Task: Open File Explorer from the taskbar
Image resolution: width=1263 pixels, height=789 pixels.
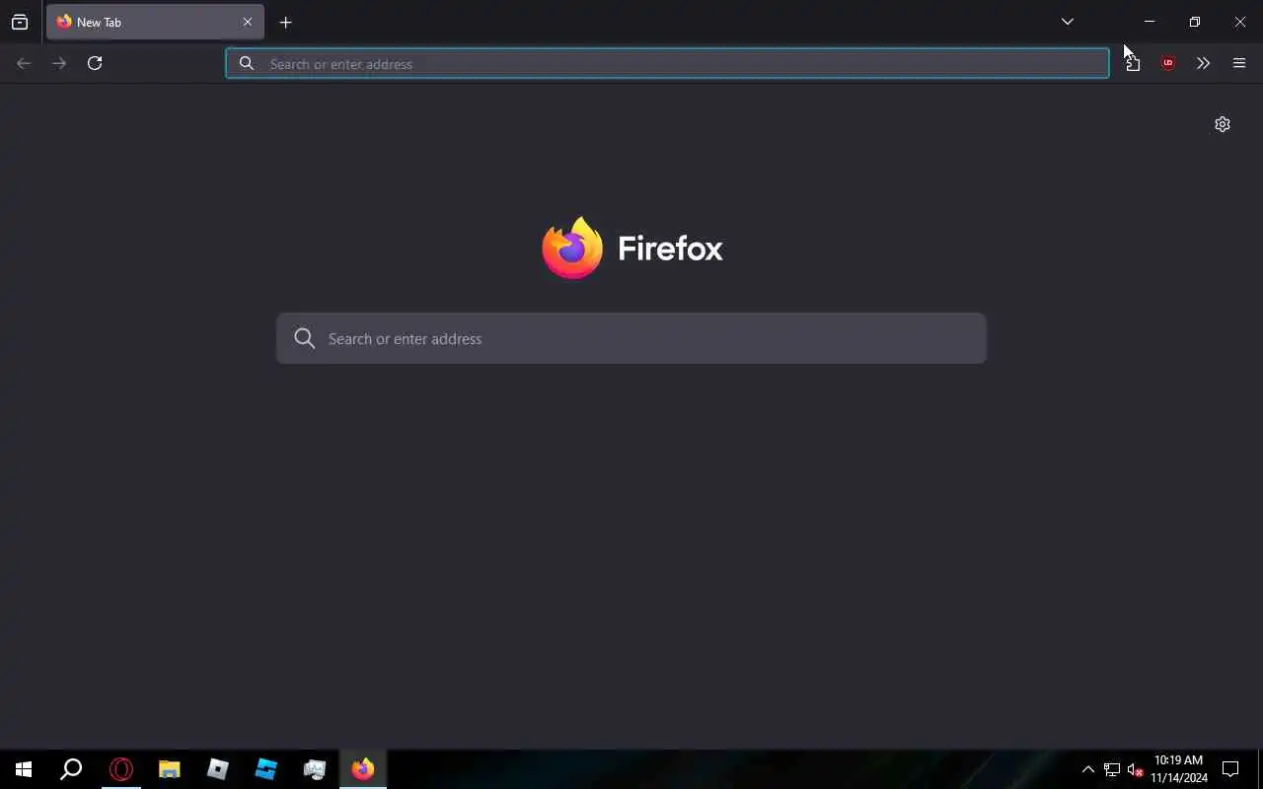Action: [170, 769]
